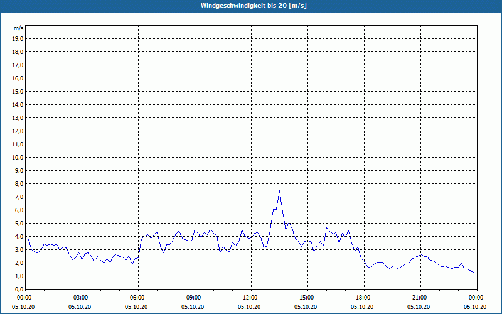Click the chart title 'Windgeschwindigkeit bis 20 [m/s]'
502x314 pixels.
tap(254, 6)
